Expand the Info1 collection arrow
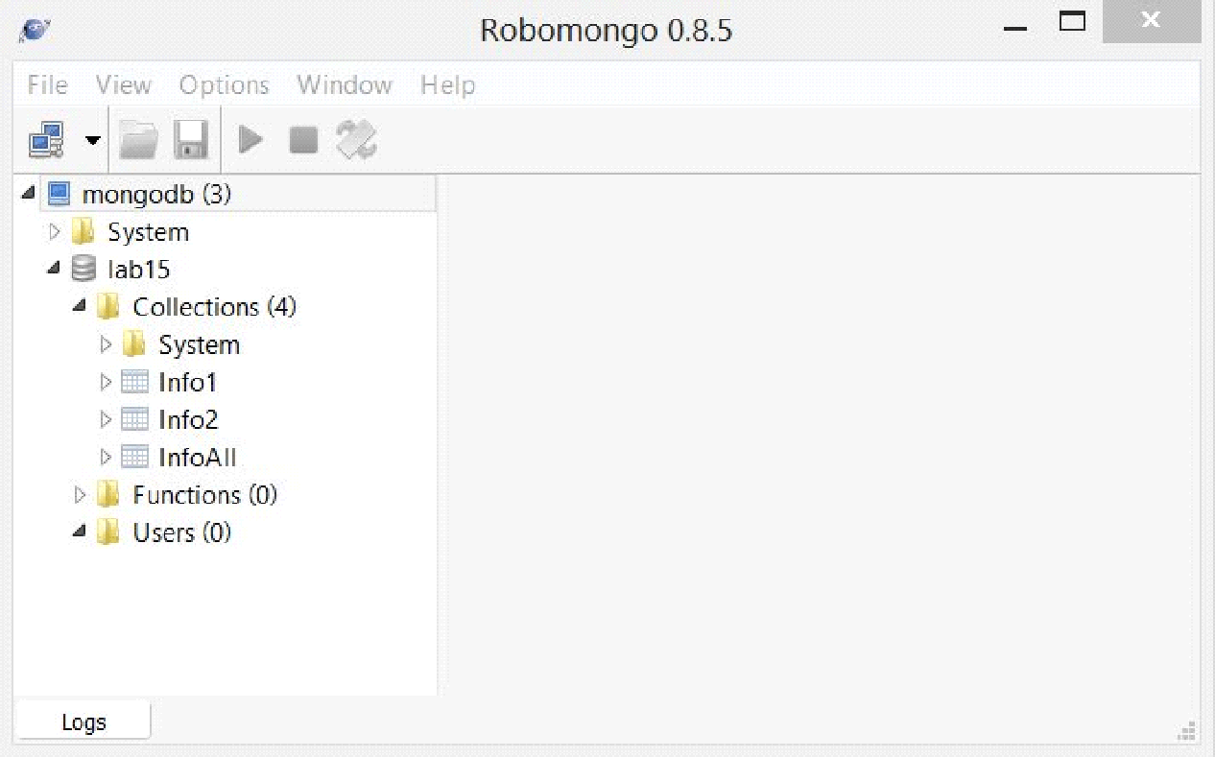This screenshot has width=1215, height=757. tap(106, 382)
